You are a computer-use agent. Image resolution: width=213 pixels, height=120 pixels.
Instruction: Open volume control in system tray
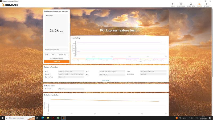click(194, 118)
